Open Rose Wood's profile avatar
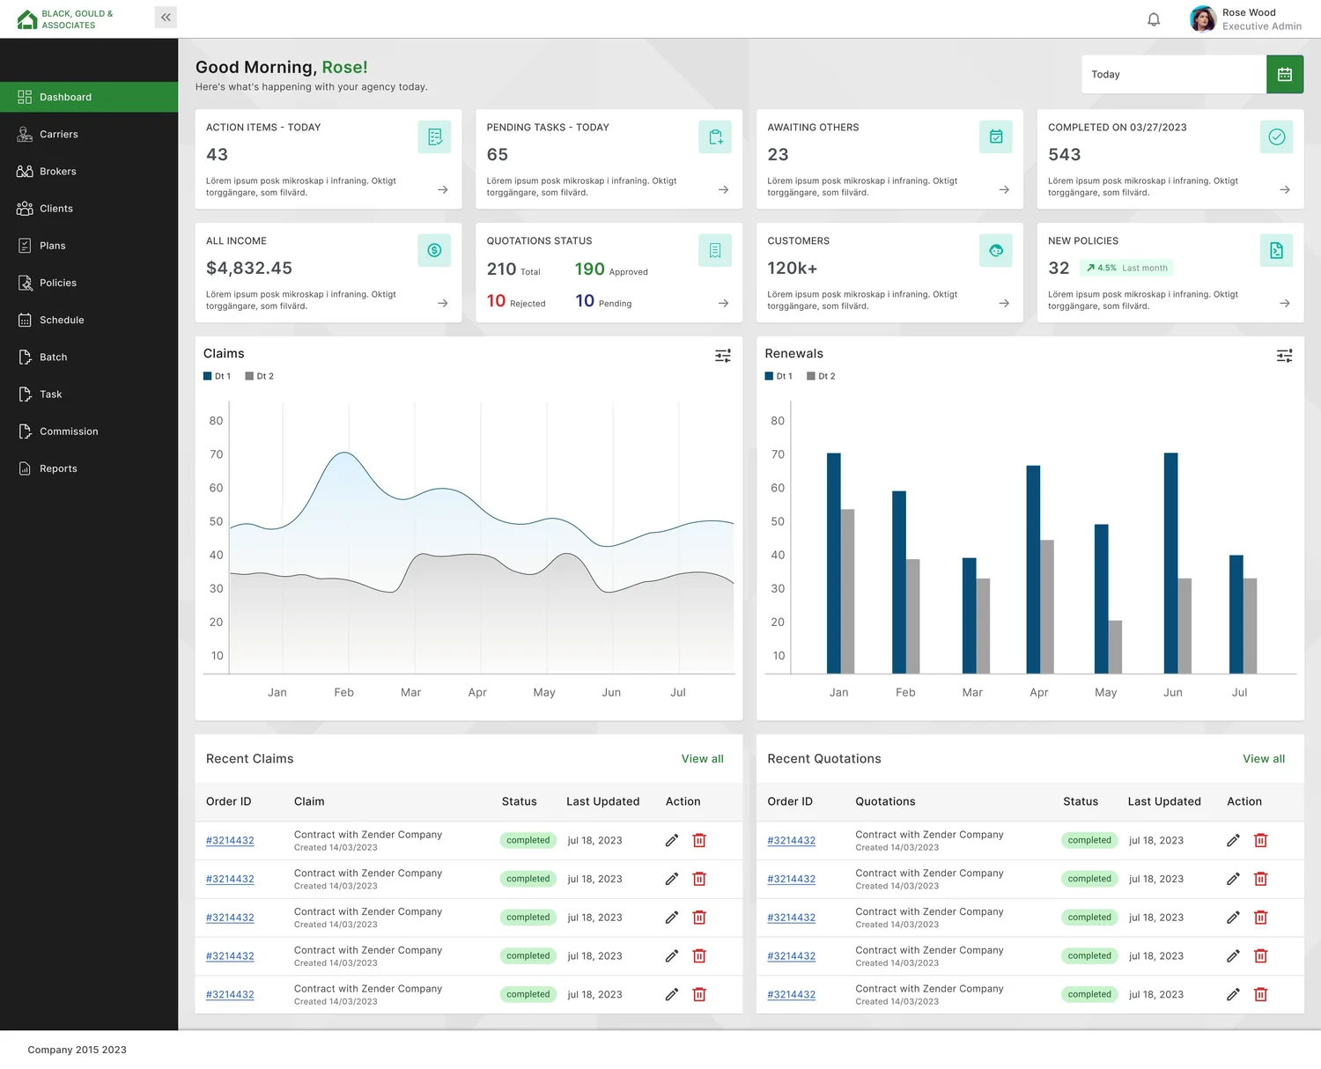Viewport: 1321px width, 1069px height. pos(1203,18)
